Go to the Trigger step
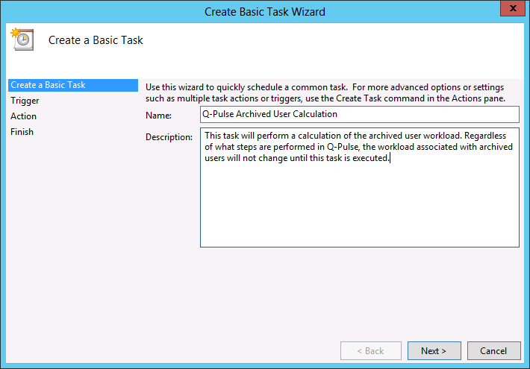 click(25, 101)
